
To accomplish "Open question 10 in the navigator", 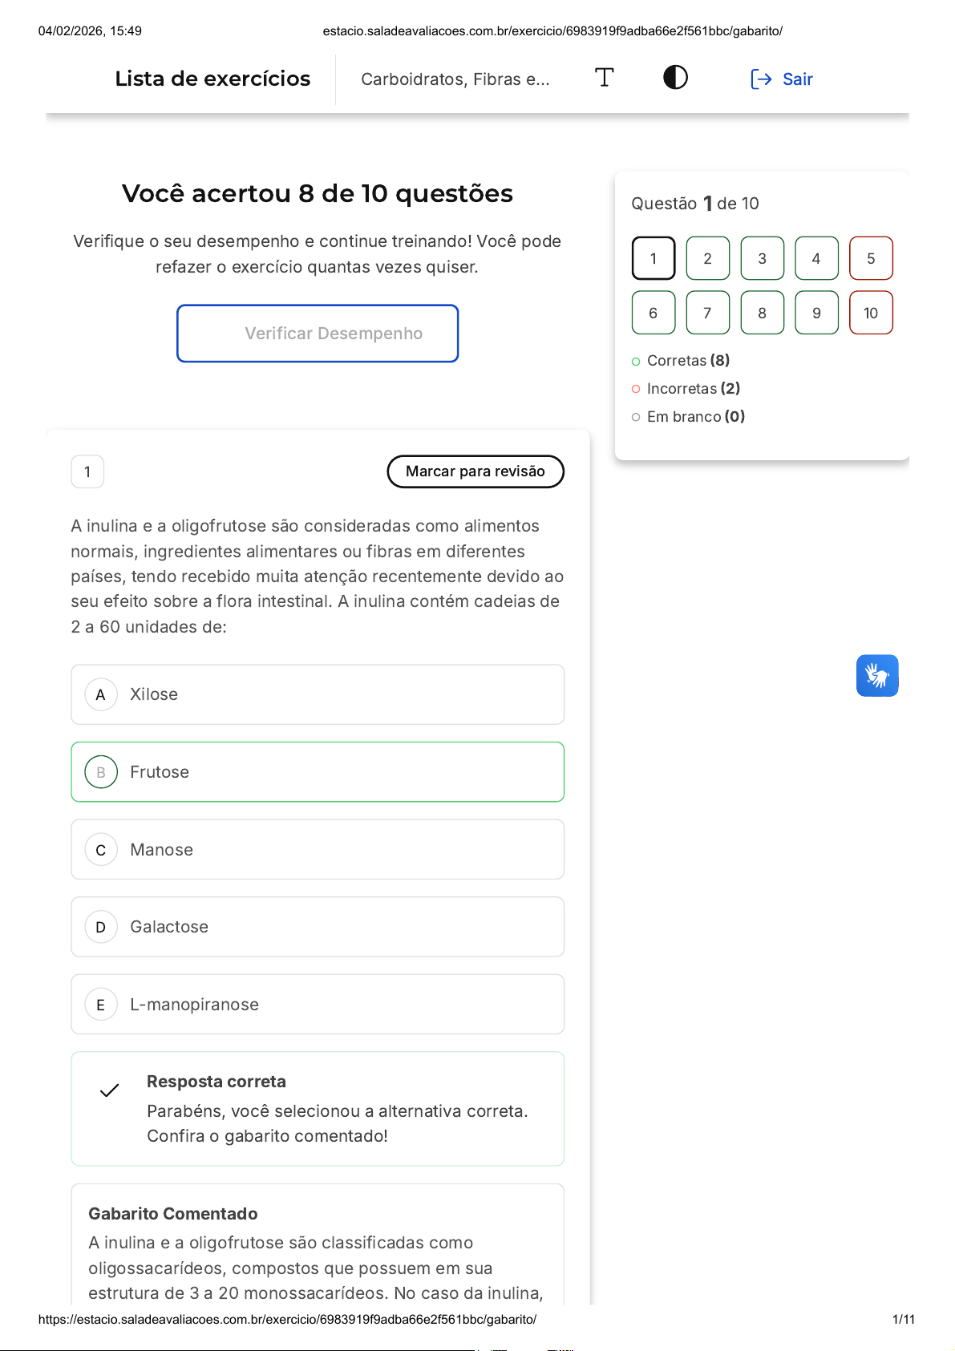I will click(871, 313).
